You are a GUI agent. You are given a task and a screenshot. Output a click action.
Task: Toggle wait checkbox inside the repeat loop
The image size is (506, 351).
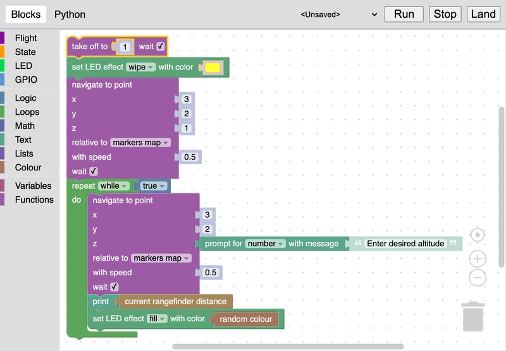point(114,287)
